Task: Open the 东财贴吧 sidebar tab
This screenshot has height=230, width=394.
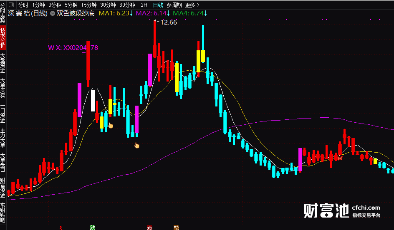Action: (x=3, y=213)
